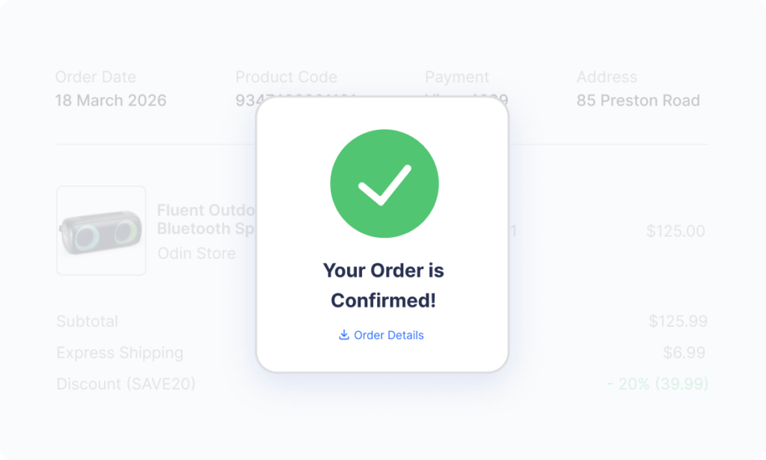
Task: Select the 85 Preston Road address
Action: [x=638, y=100]
